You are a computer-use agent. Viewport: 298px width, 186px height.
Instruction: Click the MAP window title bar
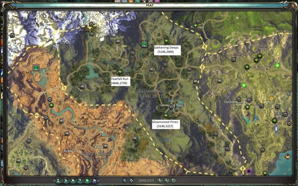150,5
